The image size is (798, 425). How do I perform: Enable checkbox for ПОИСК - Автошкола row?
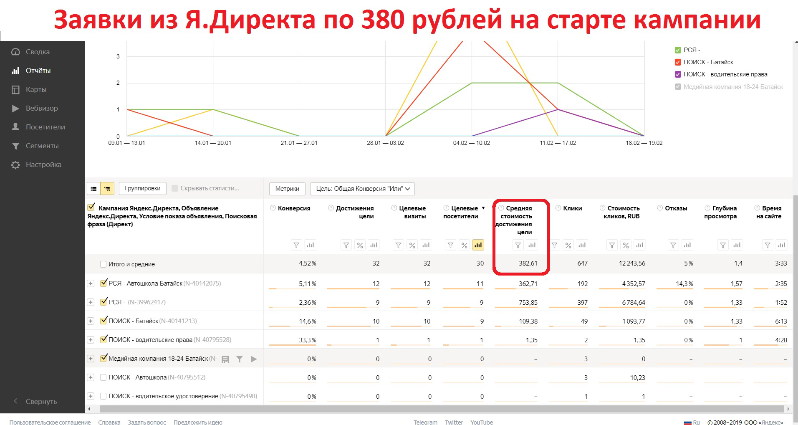point(103,377)
